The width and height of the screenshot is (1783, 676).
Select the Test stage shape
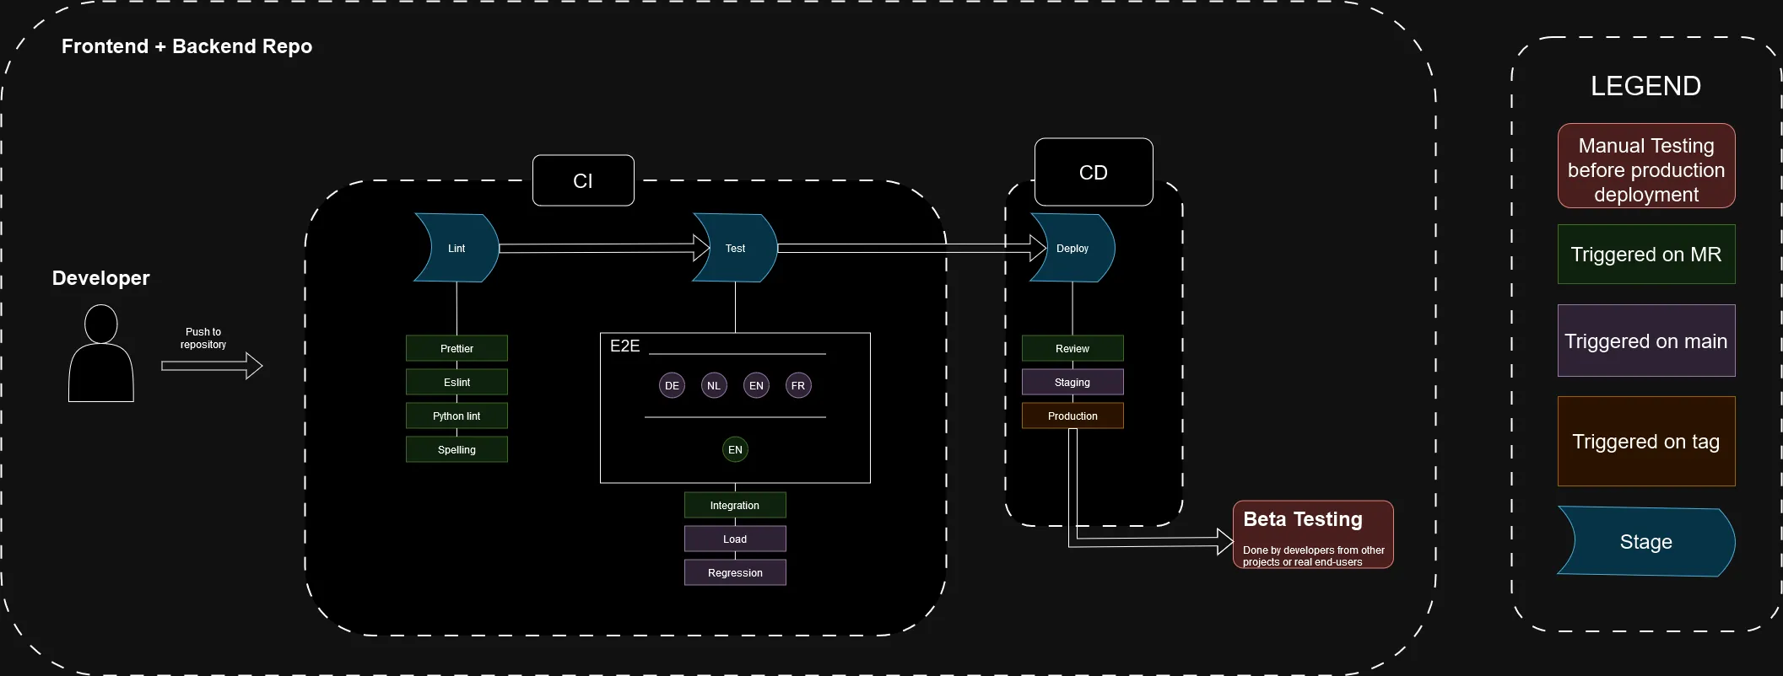pyautogui.click(x=735, y=248)
